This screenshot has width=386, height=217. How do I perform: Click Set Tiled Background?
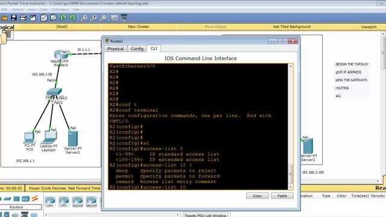click(x=292, y=27)
